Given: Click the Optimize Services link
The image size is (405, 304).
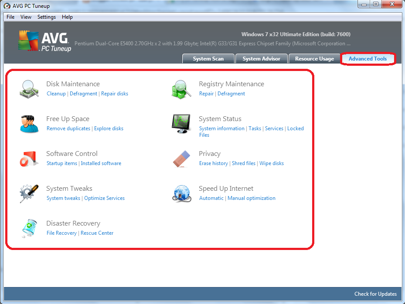Looking at the screenshot, I should coord(104,198).
